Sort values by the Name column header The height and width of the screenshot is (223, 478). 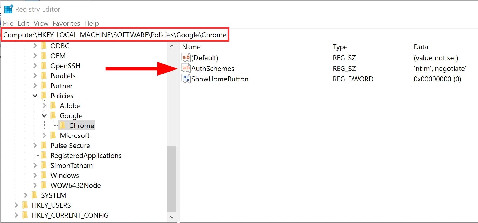coord(191,47)
